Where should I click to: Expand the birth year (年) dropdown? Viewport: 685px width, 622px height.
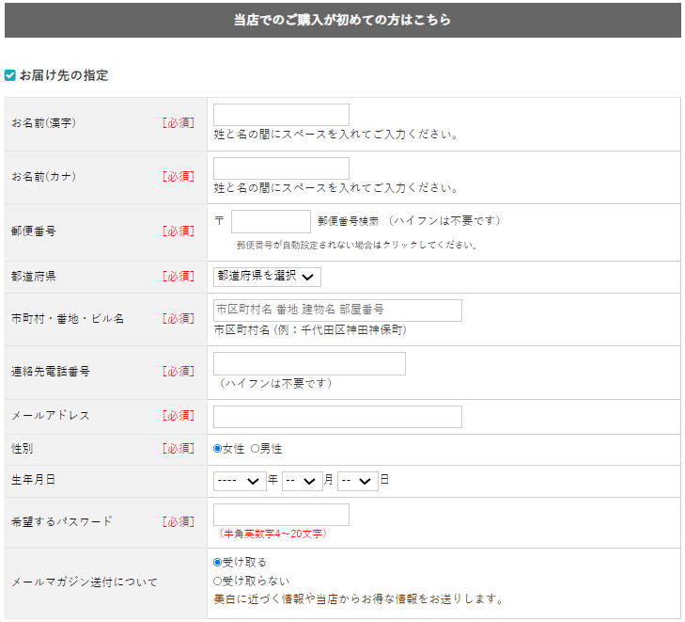[240, 481]
